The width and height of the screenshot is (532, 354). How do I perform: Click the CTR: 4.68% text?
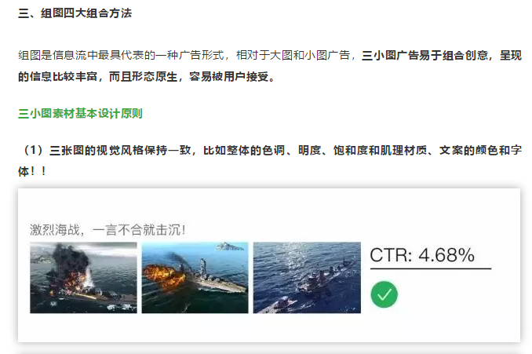click(x=422, y=255)
